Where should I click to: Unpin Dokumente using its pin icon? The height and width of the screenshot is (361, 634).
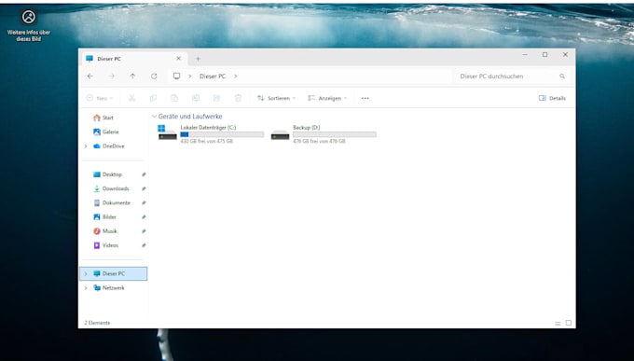pyautogui.click(x=144, y=202)
